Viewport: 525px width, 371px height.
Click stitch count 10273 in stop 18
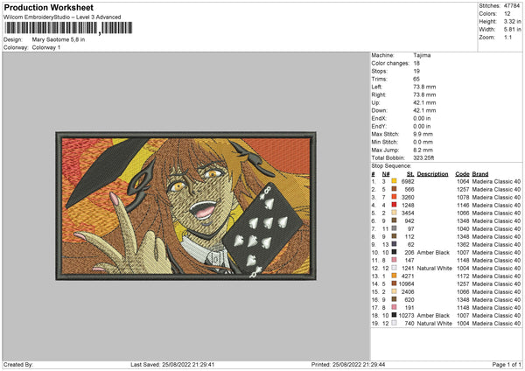coord(407,315)
